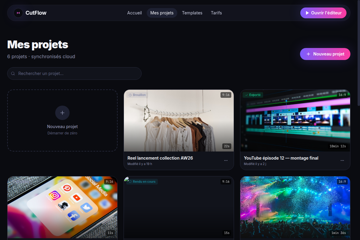
Task: Click the CutFlow brand name
Action: (x=36, y=13)
